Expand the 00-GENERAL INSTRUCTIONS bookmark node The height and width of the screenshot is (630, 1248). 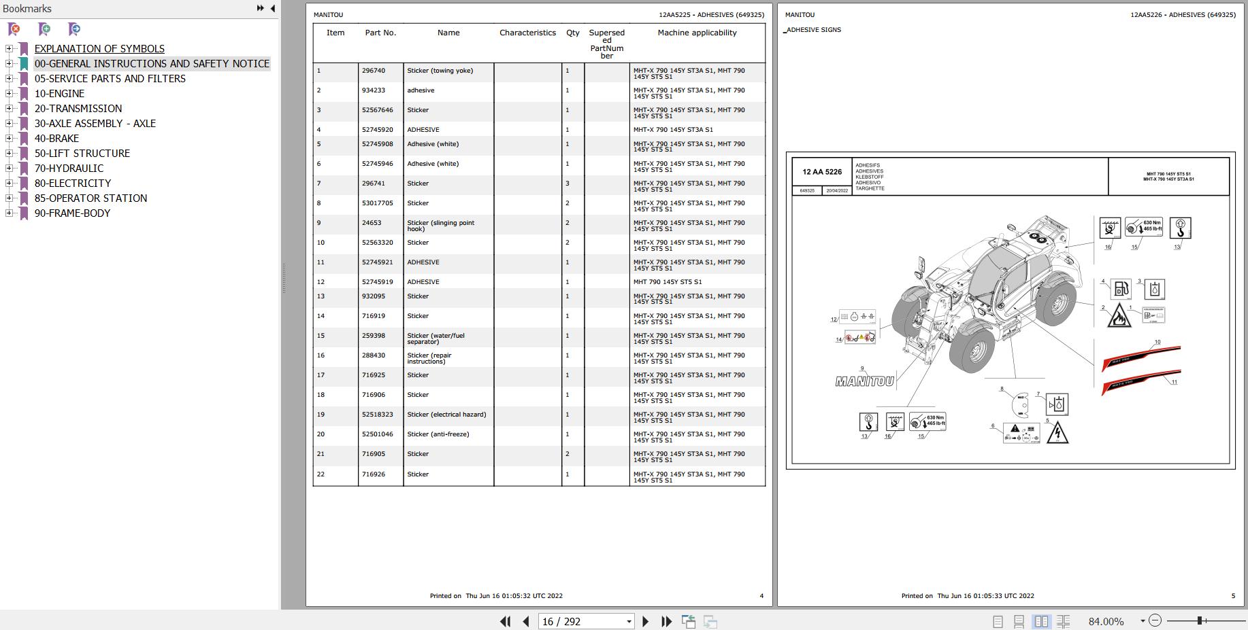pos(9,64)
